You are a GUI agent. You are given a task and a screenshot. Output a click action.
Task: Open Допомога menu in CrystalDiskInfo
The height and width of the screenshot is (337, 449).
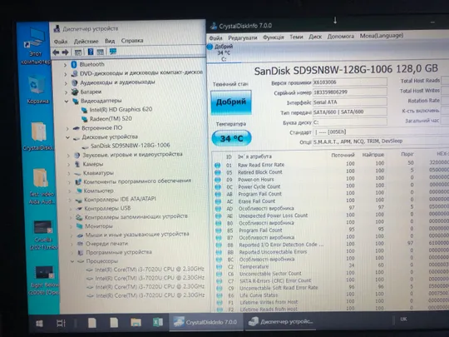pos(340,37)
